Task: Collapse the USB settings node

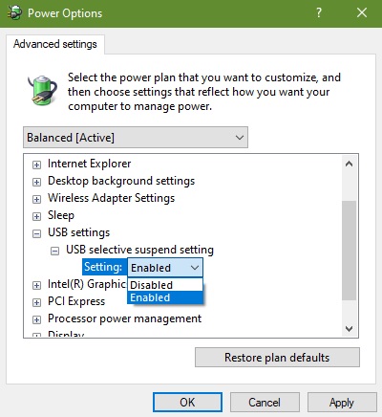Action: (x=36, y=233)
